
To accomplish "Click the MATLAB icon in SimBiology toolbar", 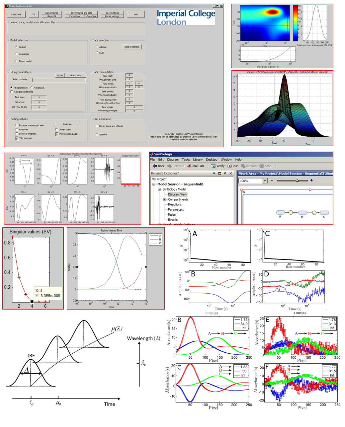I will 189,166.
